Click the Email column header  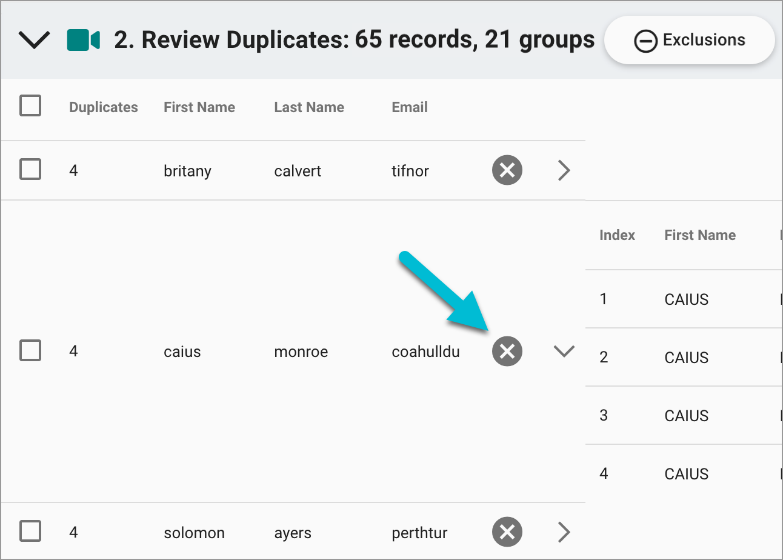(x=409, y=107)
